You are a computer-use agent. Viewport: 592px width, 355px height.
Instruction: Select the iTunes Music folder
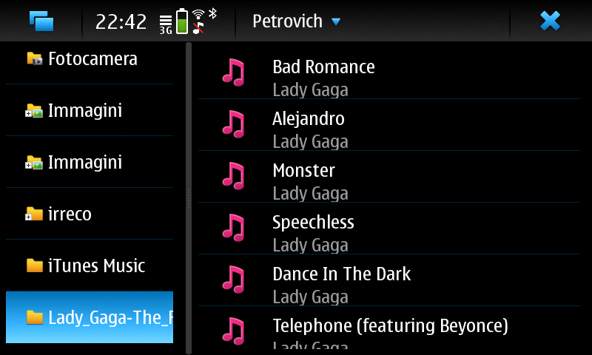click(x=90, y=266)
